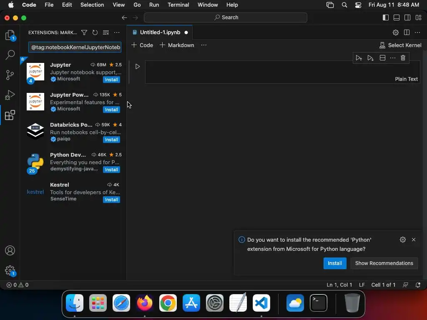The height and width of the screenshot is (320, 427).
Task: Click the extensions search input field
Action: coord(75,47)
